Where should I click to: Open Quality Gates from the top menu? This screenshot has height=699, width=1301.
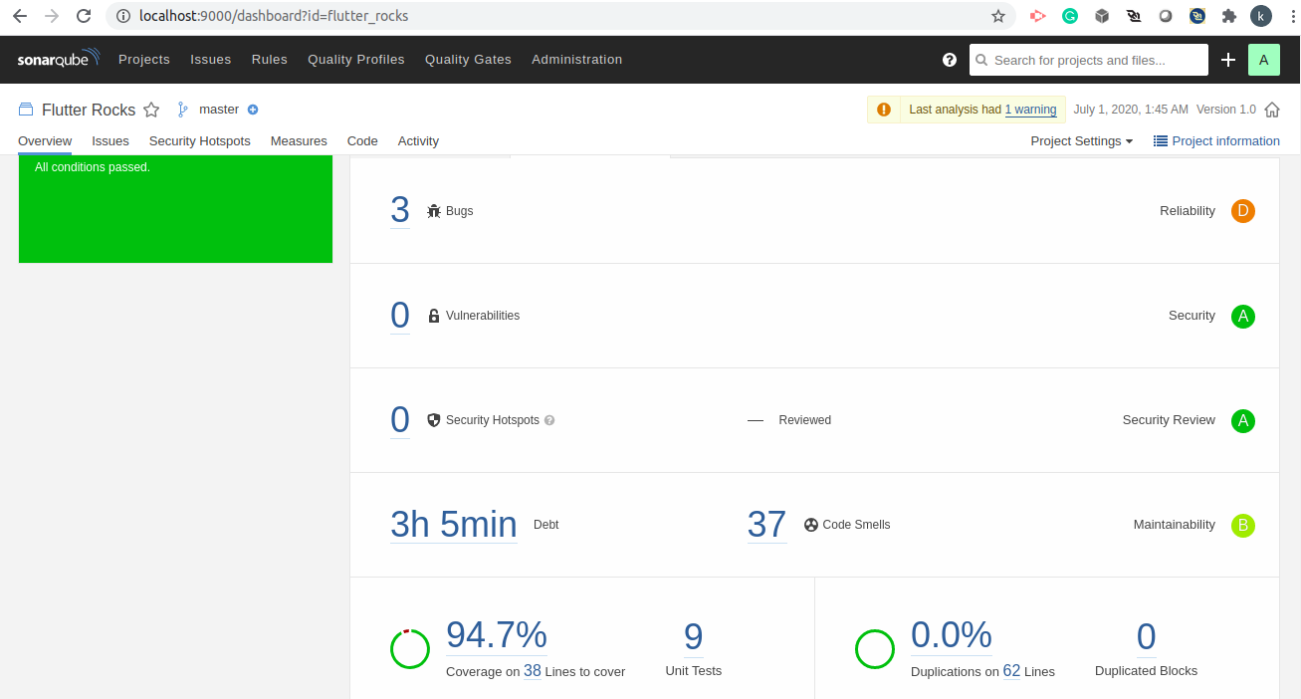[x=468, y=60]
